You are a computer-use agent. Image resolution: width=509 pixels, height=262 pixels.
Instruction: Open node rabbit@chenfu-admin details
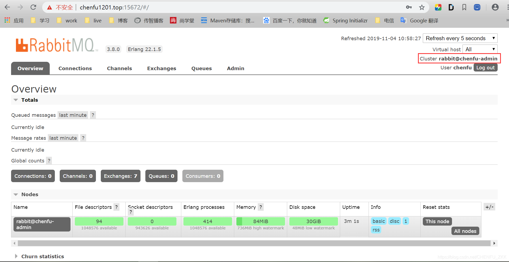(x=42, y=224)
